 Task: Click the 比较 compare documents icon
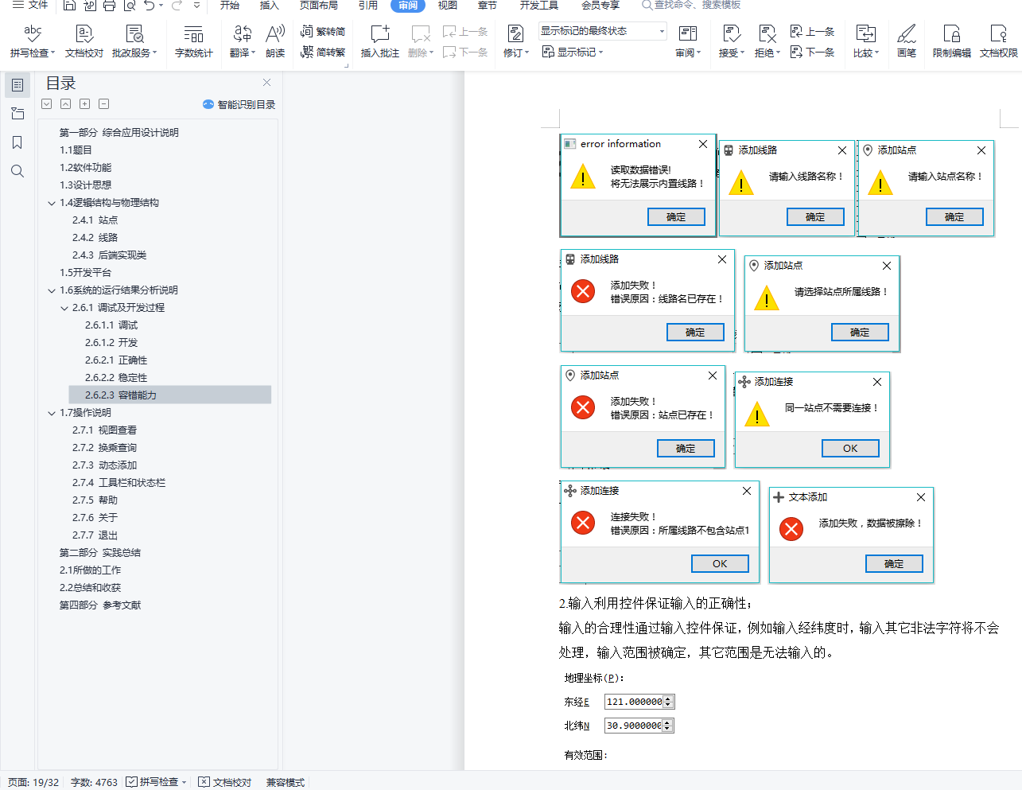865,33
